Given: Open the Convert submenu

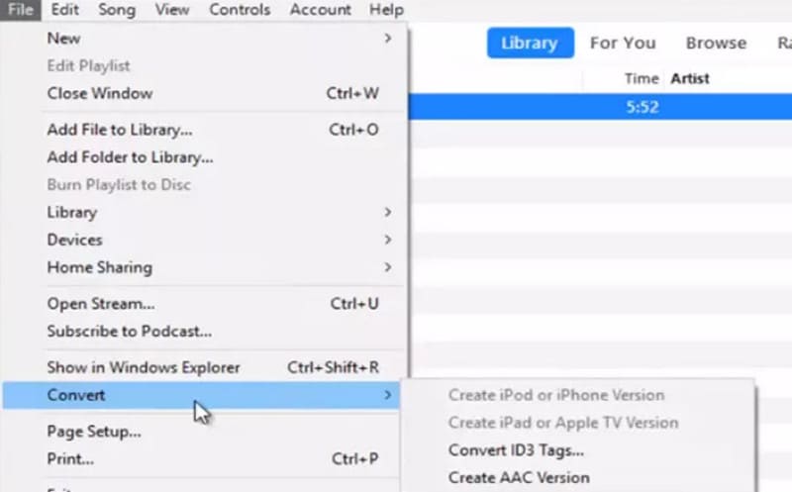Looking at the screenshot, I should coord(201,395).
